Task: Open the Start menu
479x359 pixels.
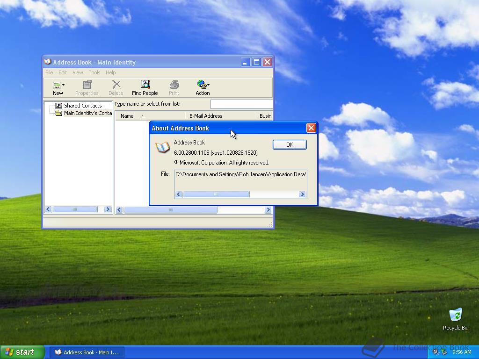Action: tap(22, 352)
